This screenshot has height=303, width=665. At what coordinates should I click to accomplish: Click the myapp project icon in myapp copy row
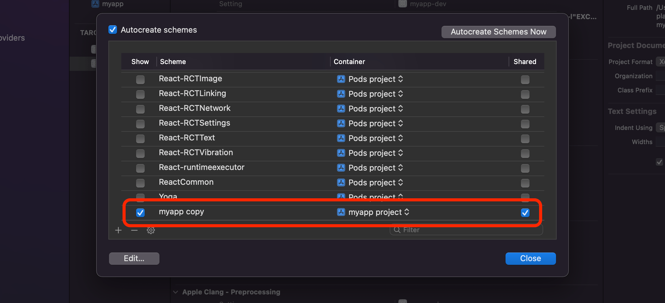coord(341,212)
